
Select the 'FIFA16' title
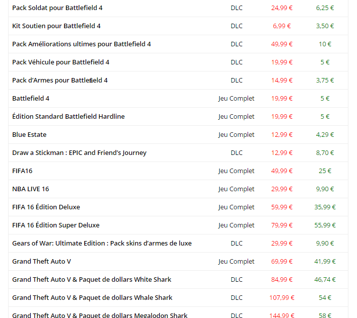tap(22, 171)
